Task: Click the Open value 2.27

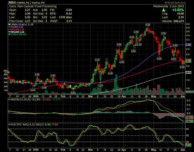Action: (x=27, y=10)
